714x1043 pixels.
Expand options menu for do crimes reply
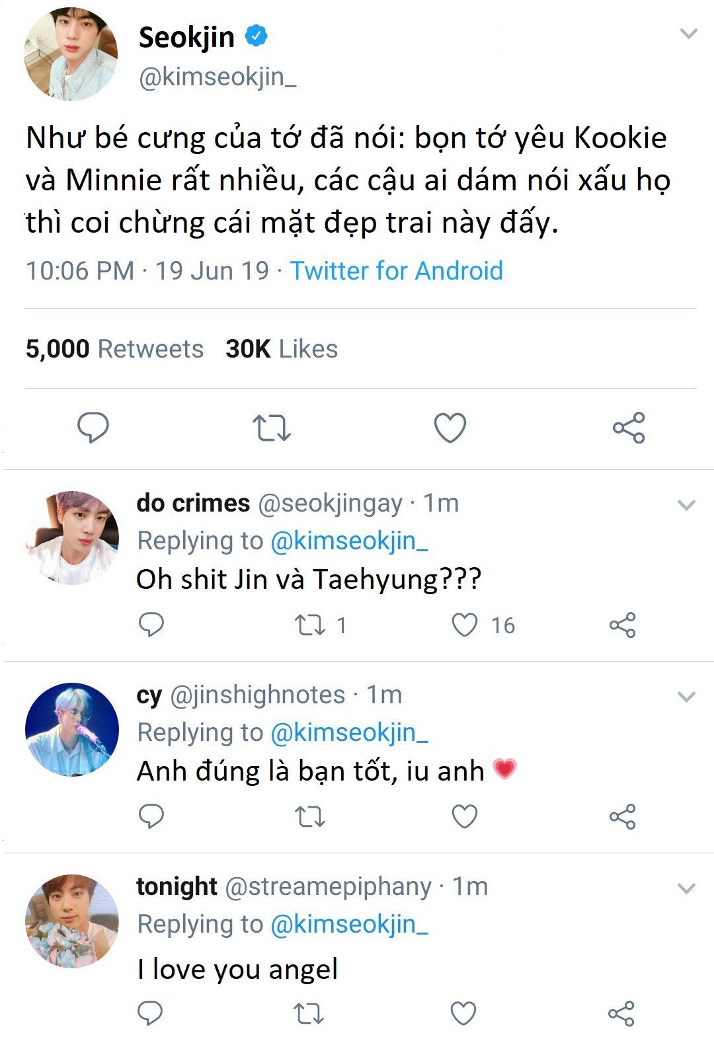[687, 506]
